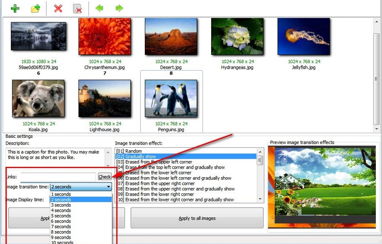This screenshot has height=244, width=382.
Task: Click the image gallery scrollbar thumb
Action: tap(376, 79)
